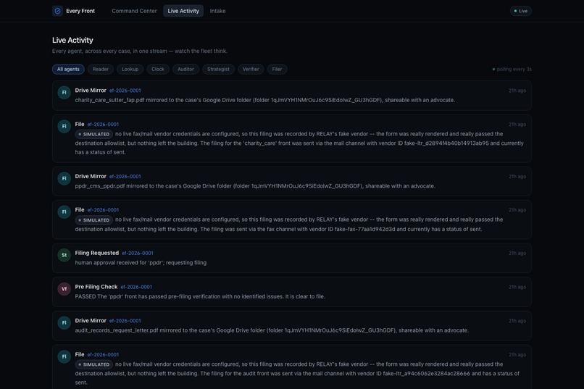Viewport: 584px width, 389px height.
Task: Filter stream by Auditor agent
Action: [x=185, y=69]
